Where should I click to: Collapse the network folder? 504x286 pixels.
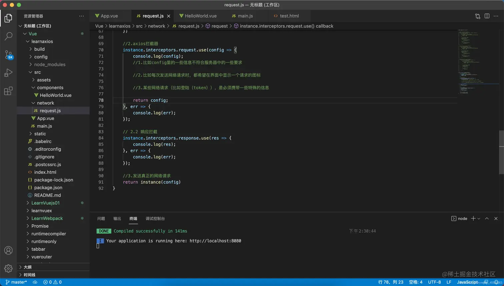point(53,103)
